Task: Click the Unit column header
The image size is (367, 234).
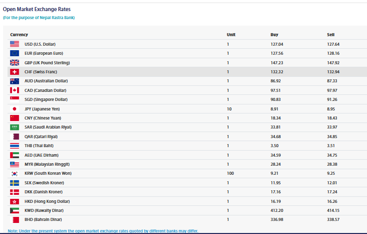Action: [231, 35]
